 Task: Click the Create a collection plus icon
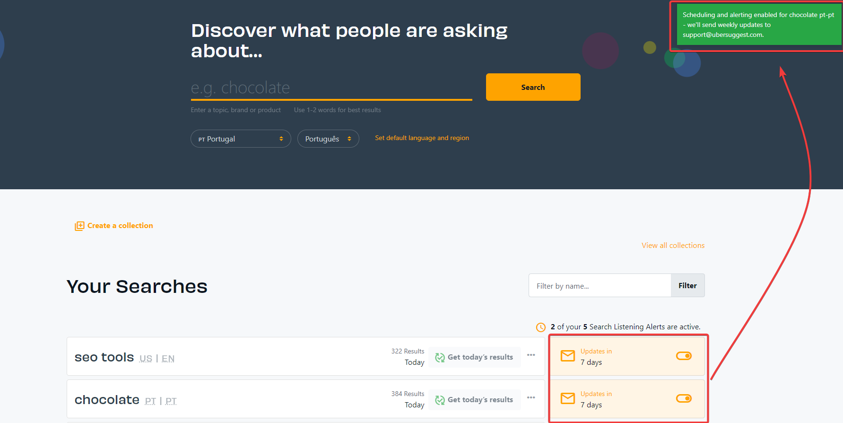pos(79,226)
